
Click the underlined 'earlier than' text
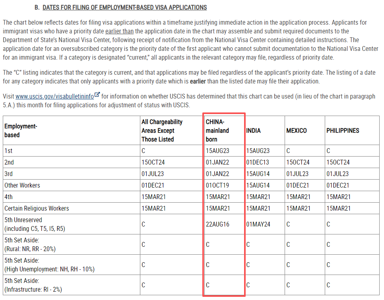(x=119, y=31)
